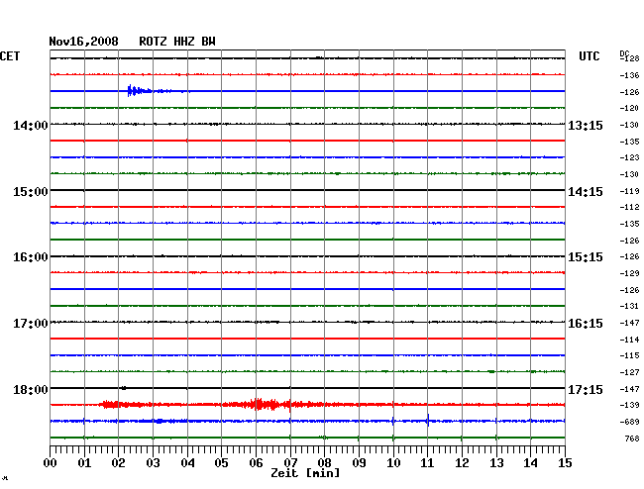Select the DC offset value -129
This screenshot has width=644, height=489.
tap(629, 273)
